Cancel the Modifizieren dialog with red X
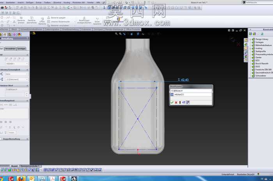This screenshot has height=181, width=273. 176,102
